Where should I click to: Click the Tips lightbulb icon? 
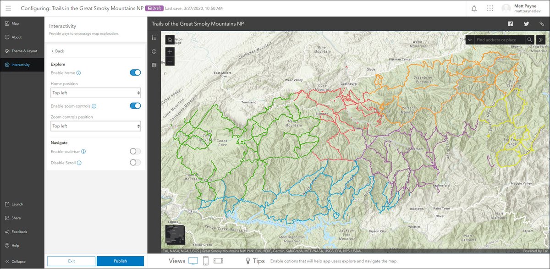[x=248, y=261]
